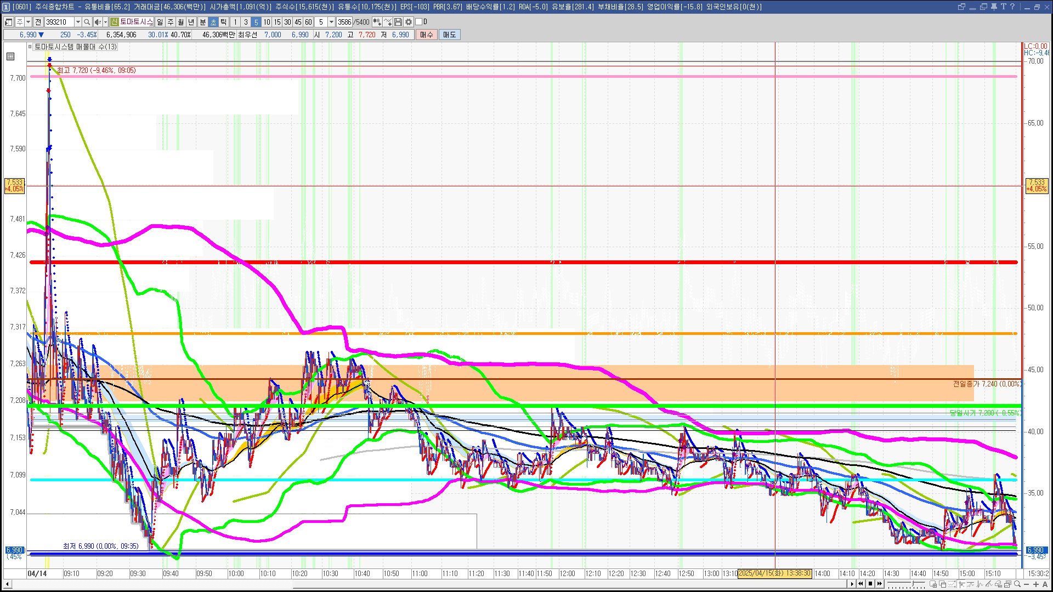The image size is (1053, 592).
Task: Click the speaker sound icon
Action: [97, 22]
